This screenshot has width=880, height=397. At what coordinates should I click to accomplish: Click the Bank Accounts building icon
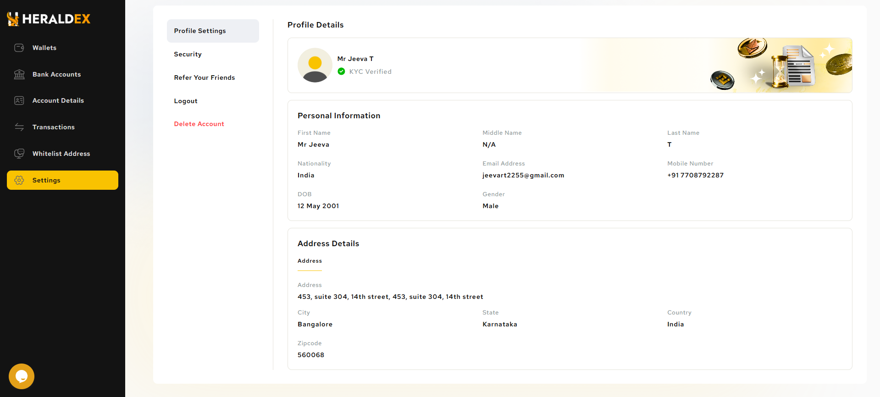[19, 74]
